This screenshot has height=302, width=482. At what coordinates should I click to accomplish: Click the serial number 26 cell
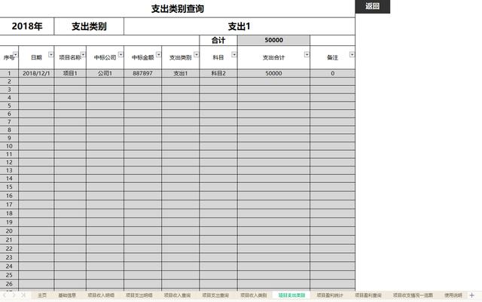[x=9, y=284]
